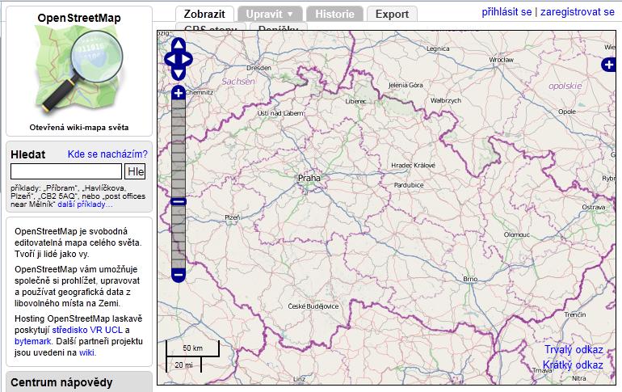Click the Kde se nacházím? link

point(107,154)
